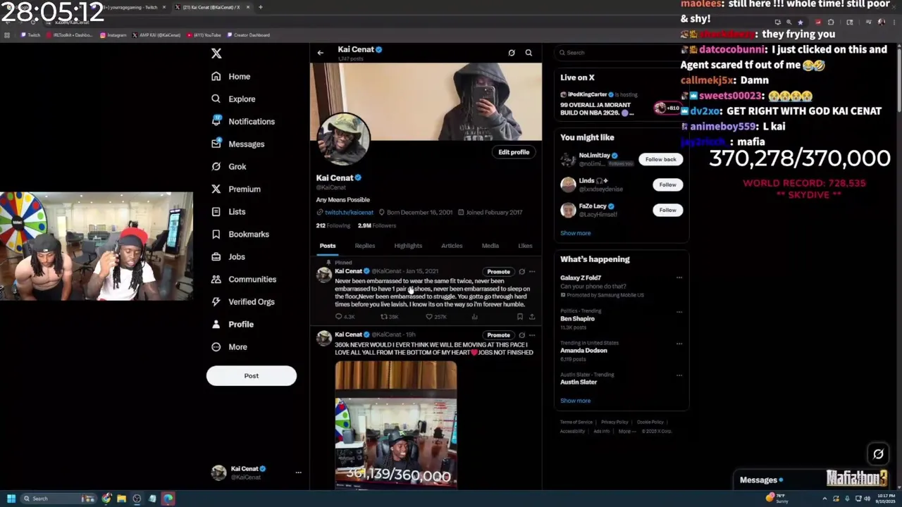Open Home in X sidebar

pyautogui.click(x=231, y=76)
